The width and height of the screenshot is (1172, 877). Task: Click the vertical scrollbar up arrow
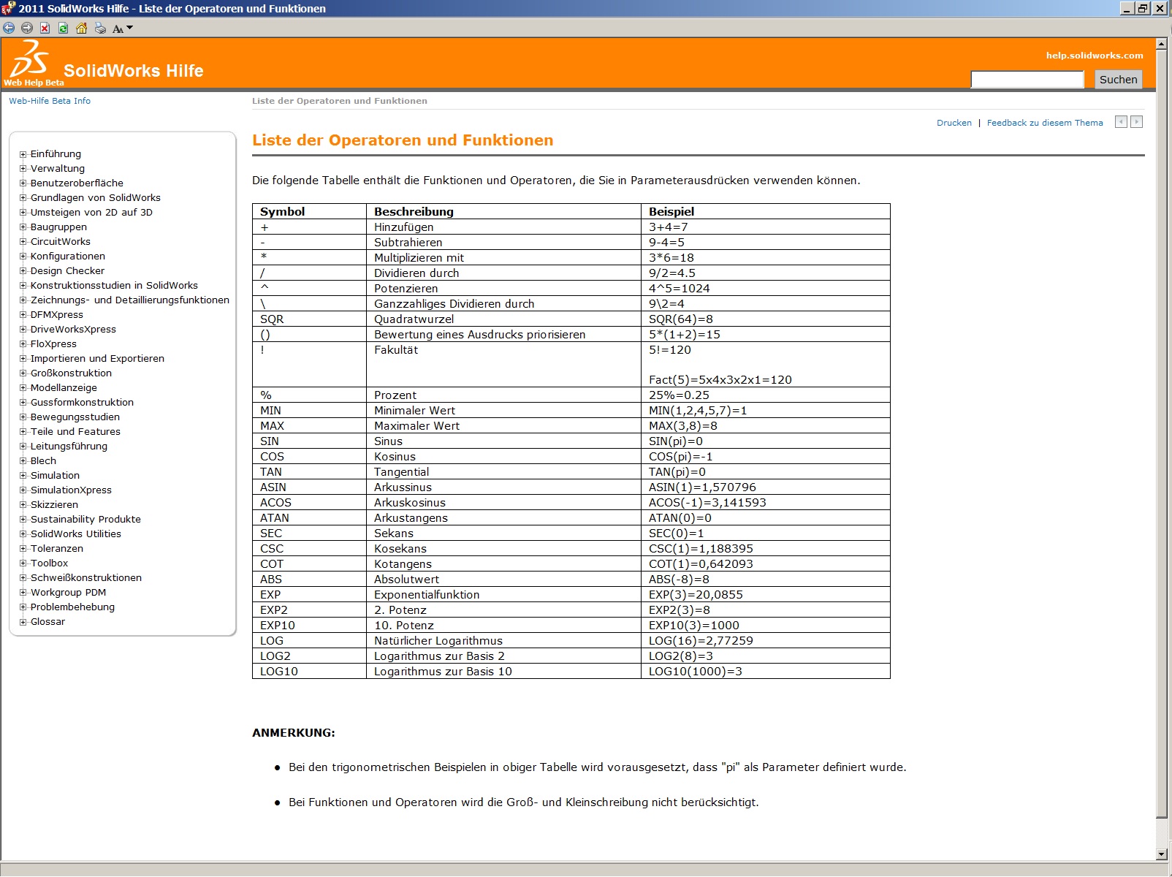point(1162,44)
